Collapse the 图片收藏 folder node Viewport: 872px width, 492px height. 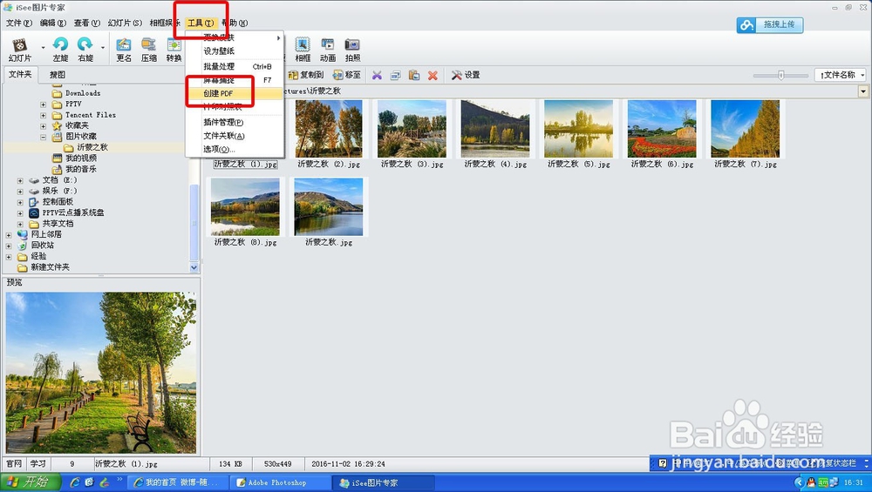[x=44, y=137]
